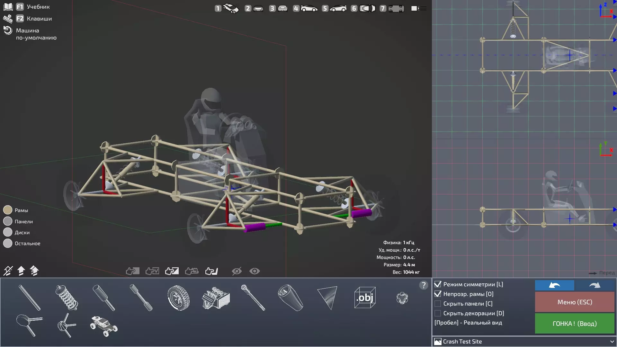Select camera view preset 4

tap(305, 8)
